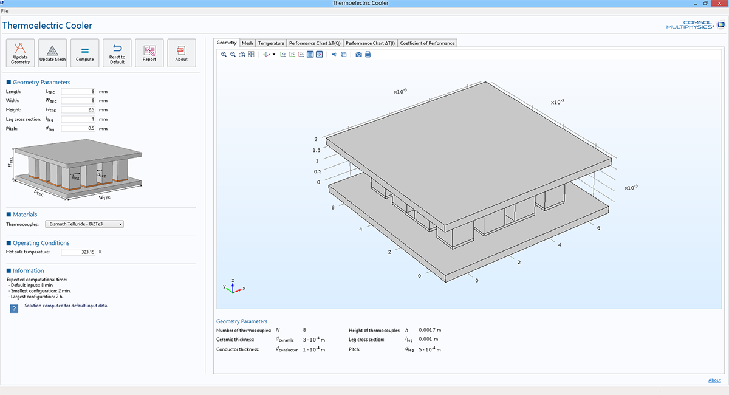
Task: Switch to the Temperature tab
Action: (270, 43)
